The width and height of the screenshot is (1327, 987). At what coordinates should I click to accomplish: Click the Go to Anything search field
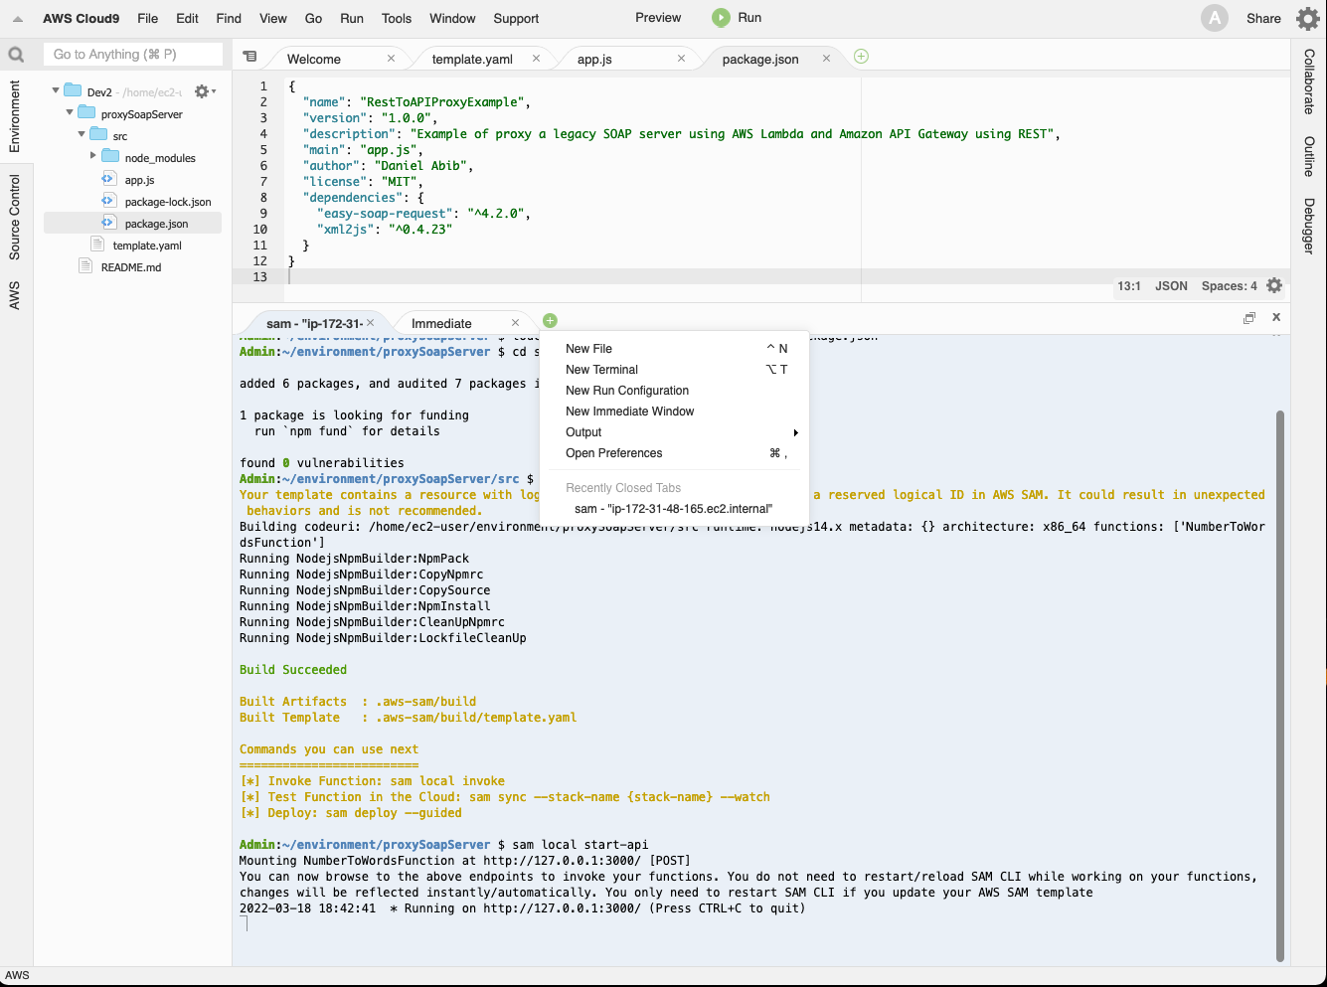[133, 55]
